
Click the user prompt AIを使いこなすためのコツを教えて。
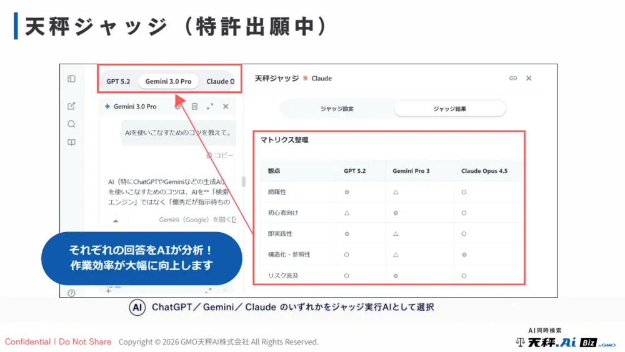tap(178, 132)
